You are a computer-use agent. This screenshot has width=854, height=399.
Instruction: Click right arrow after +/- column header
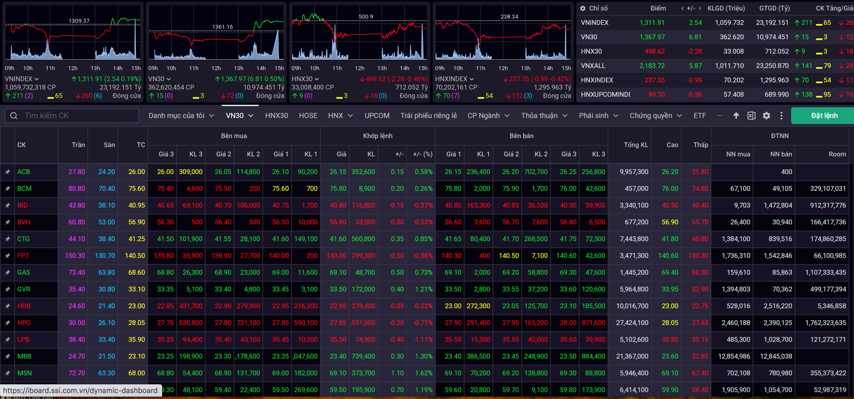click(700, 8)
